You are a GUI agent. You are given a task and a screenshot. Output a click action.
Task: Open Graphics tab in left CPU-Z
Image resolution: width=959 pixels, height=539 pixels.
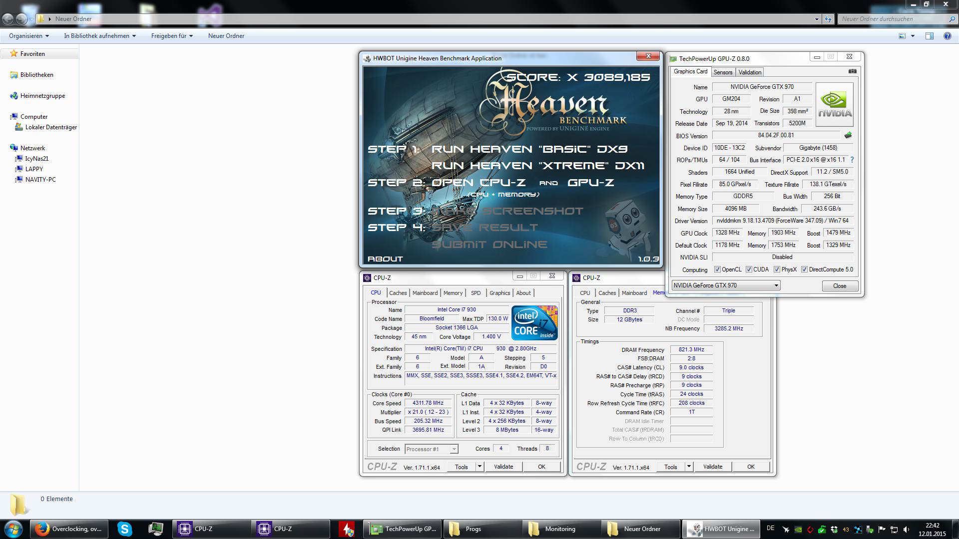point(499,293)
